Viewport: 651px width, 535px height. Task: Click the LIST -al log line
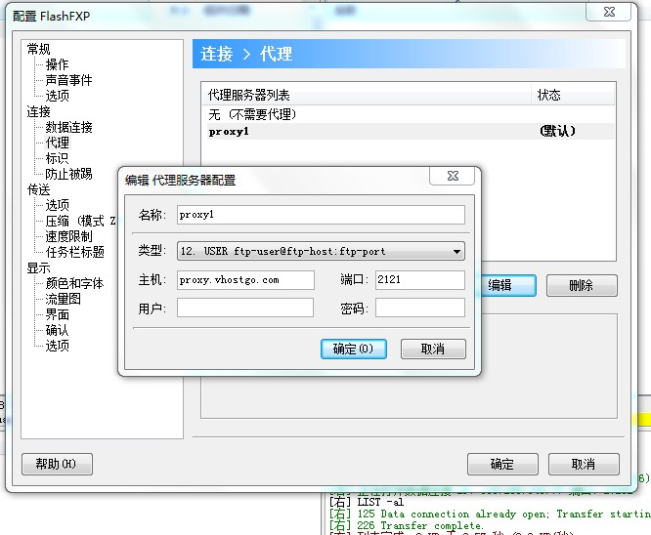(x=367, y=502)
